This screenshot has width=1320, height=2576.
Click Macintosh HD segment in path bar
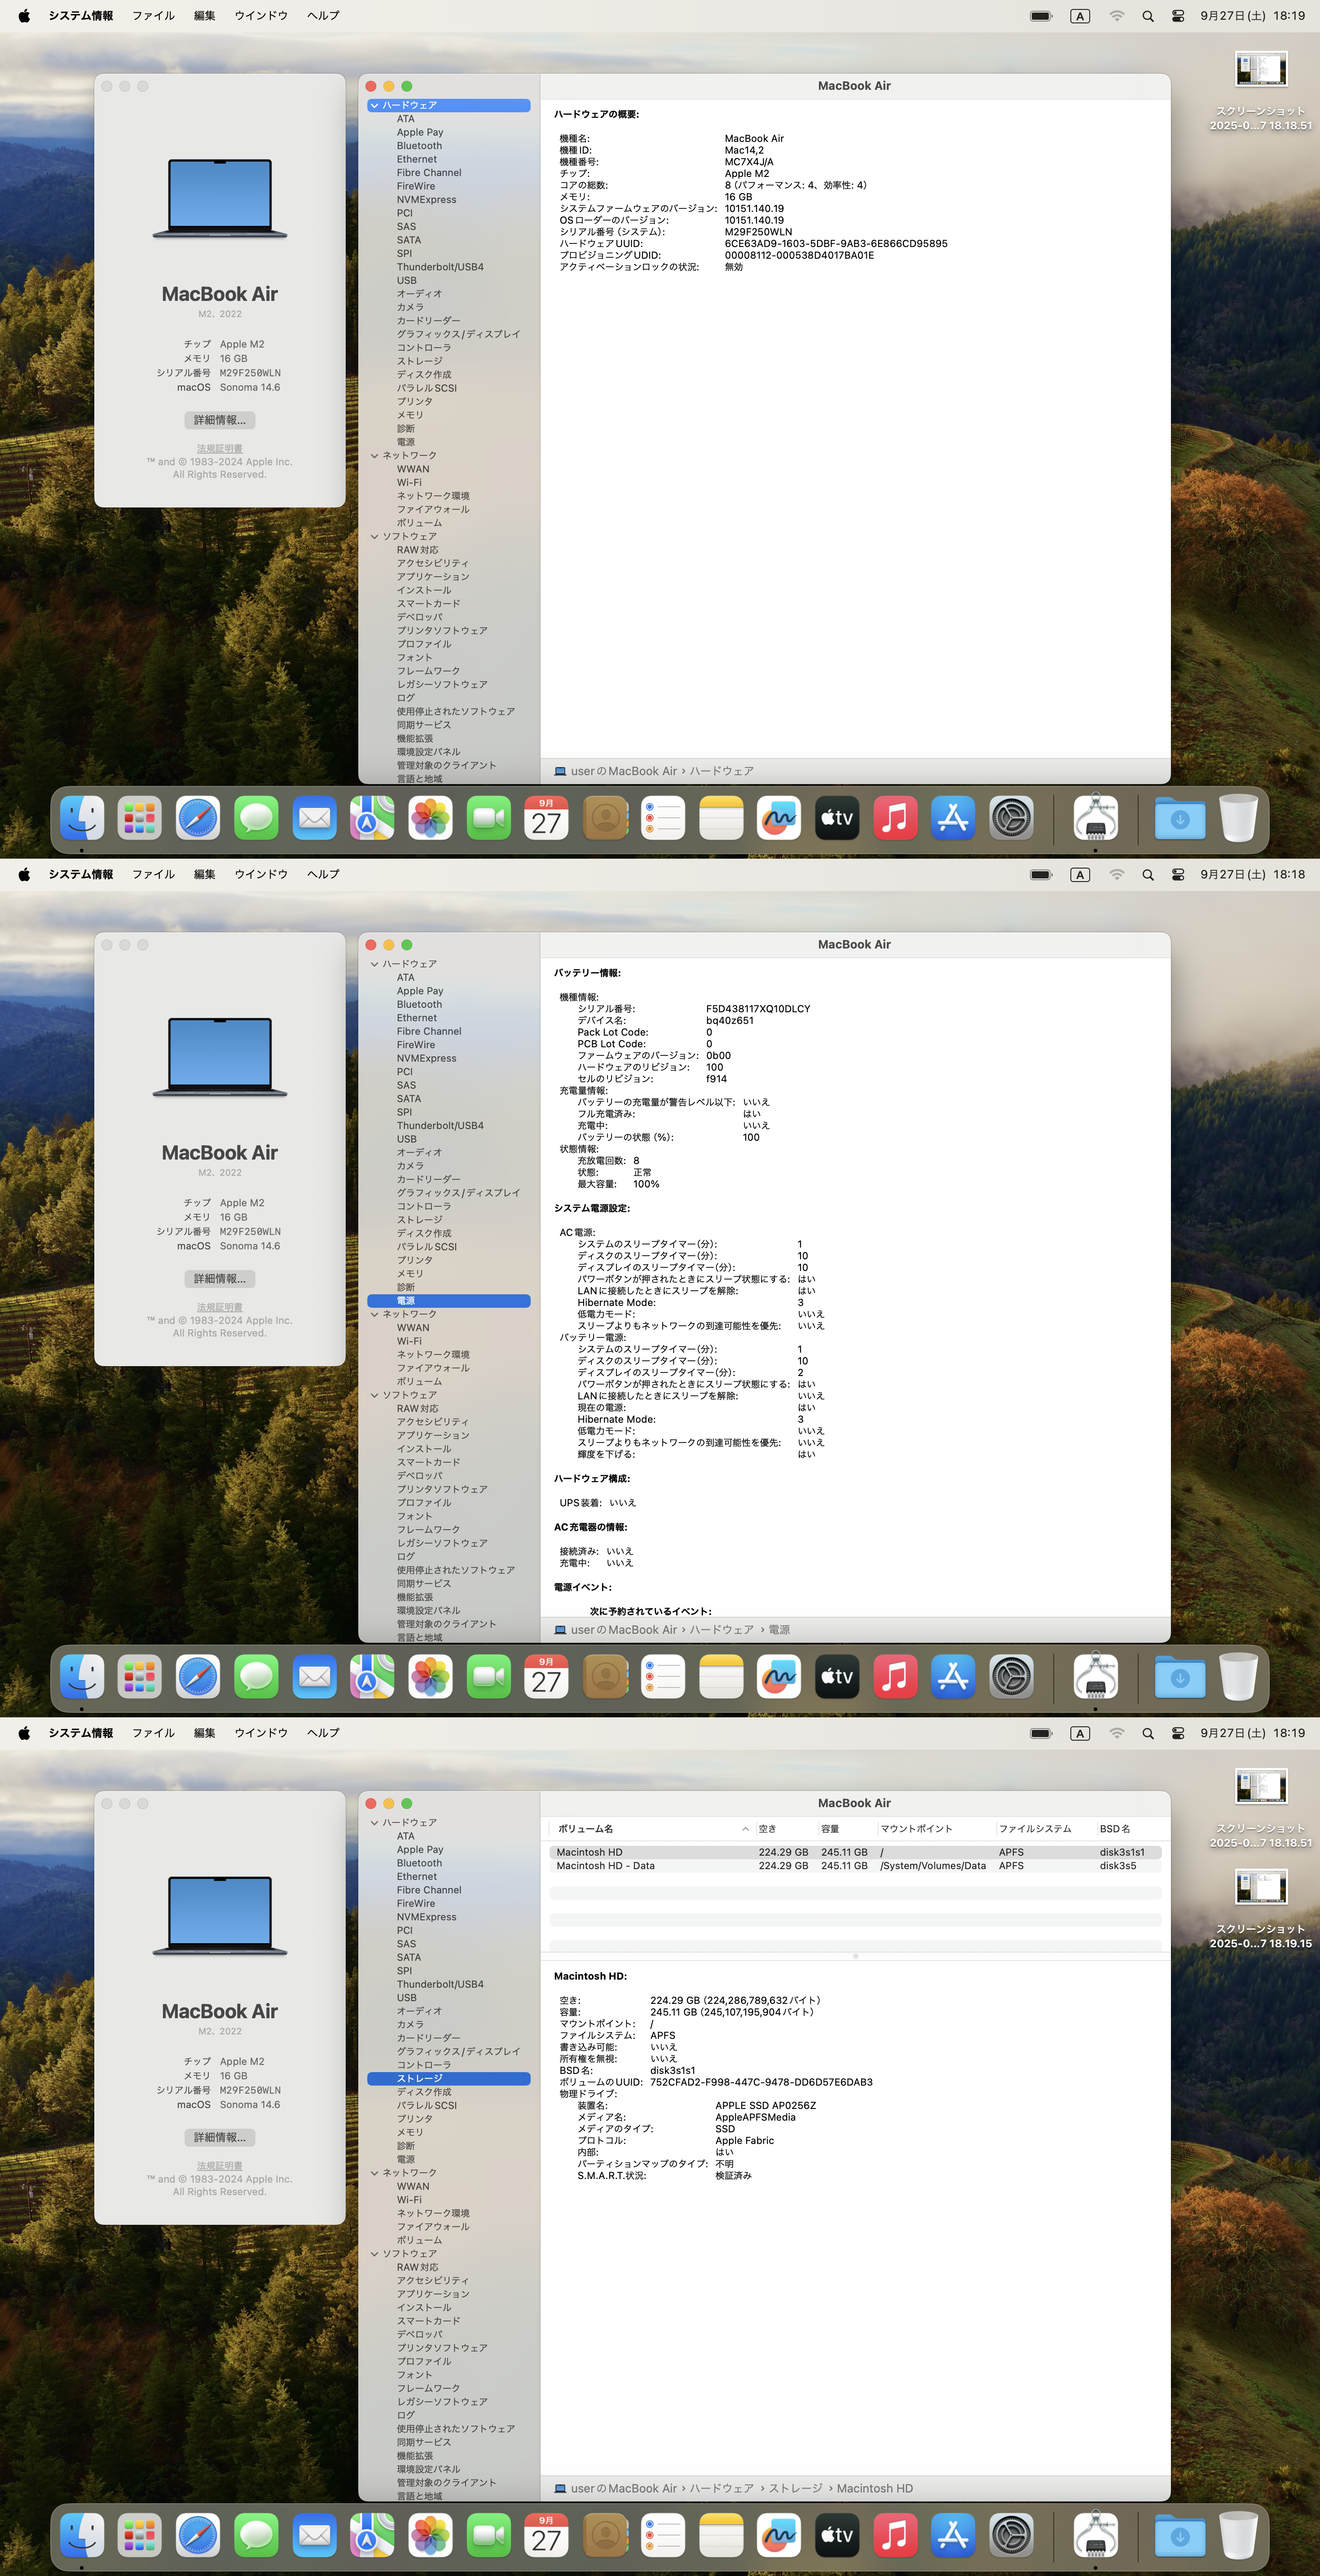pyautogui.click(x=874, y=2488)
